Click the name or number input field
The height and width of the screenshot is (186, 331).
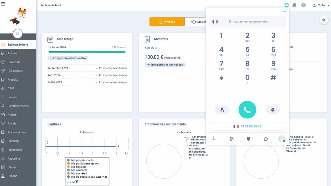tap(248, 22)
